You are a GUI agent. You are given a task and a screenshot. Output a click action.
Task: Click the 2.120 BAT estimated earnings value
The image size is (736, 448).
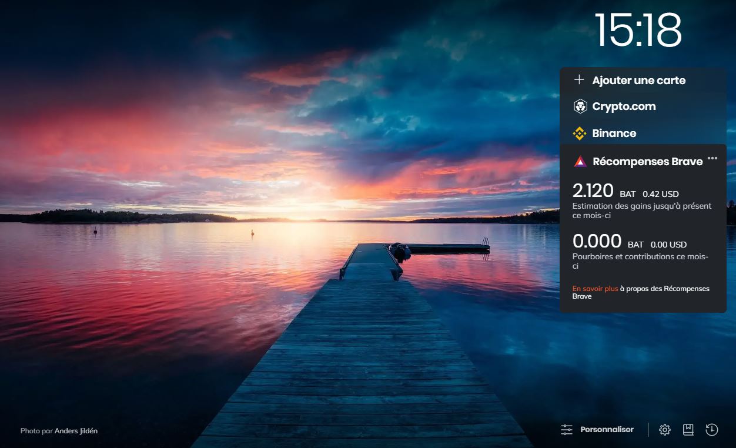pos(593,191)
